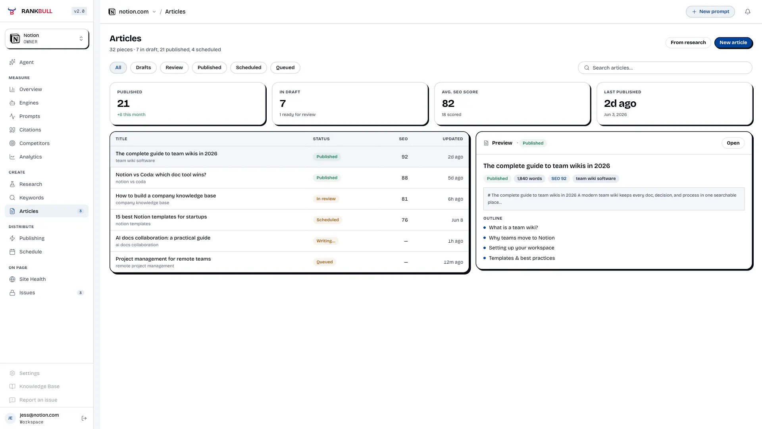Click outline item 'What is a team wiki?'
The width and height of the screenshot is (762, 429).
tap(513, 228)
